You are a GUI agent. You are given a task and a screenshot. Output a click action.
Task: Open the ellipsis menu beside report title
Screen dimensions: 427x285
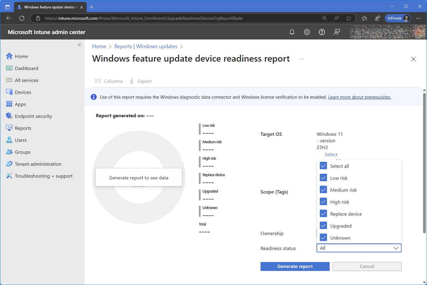tap(302, 59)
